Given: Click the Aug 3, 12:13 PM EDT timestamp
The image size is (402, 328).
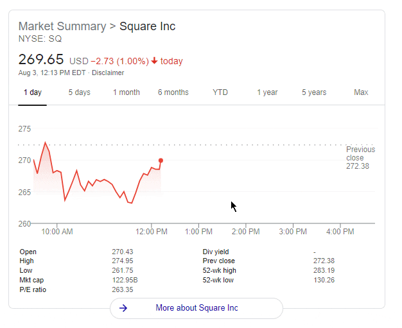Looking at the screenshot, I should point(52,73).
